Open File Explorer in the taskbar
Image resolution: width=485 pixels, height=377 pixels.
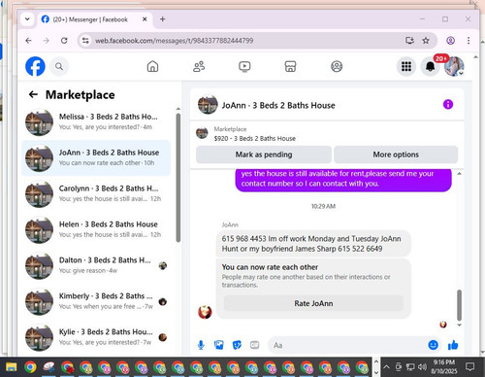11,367
